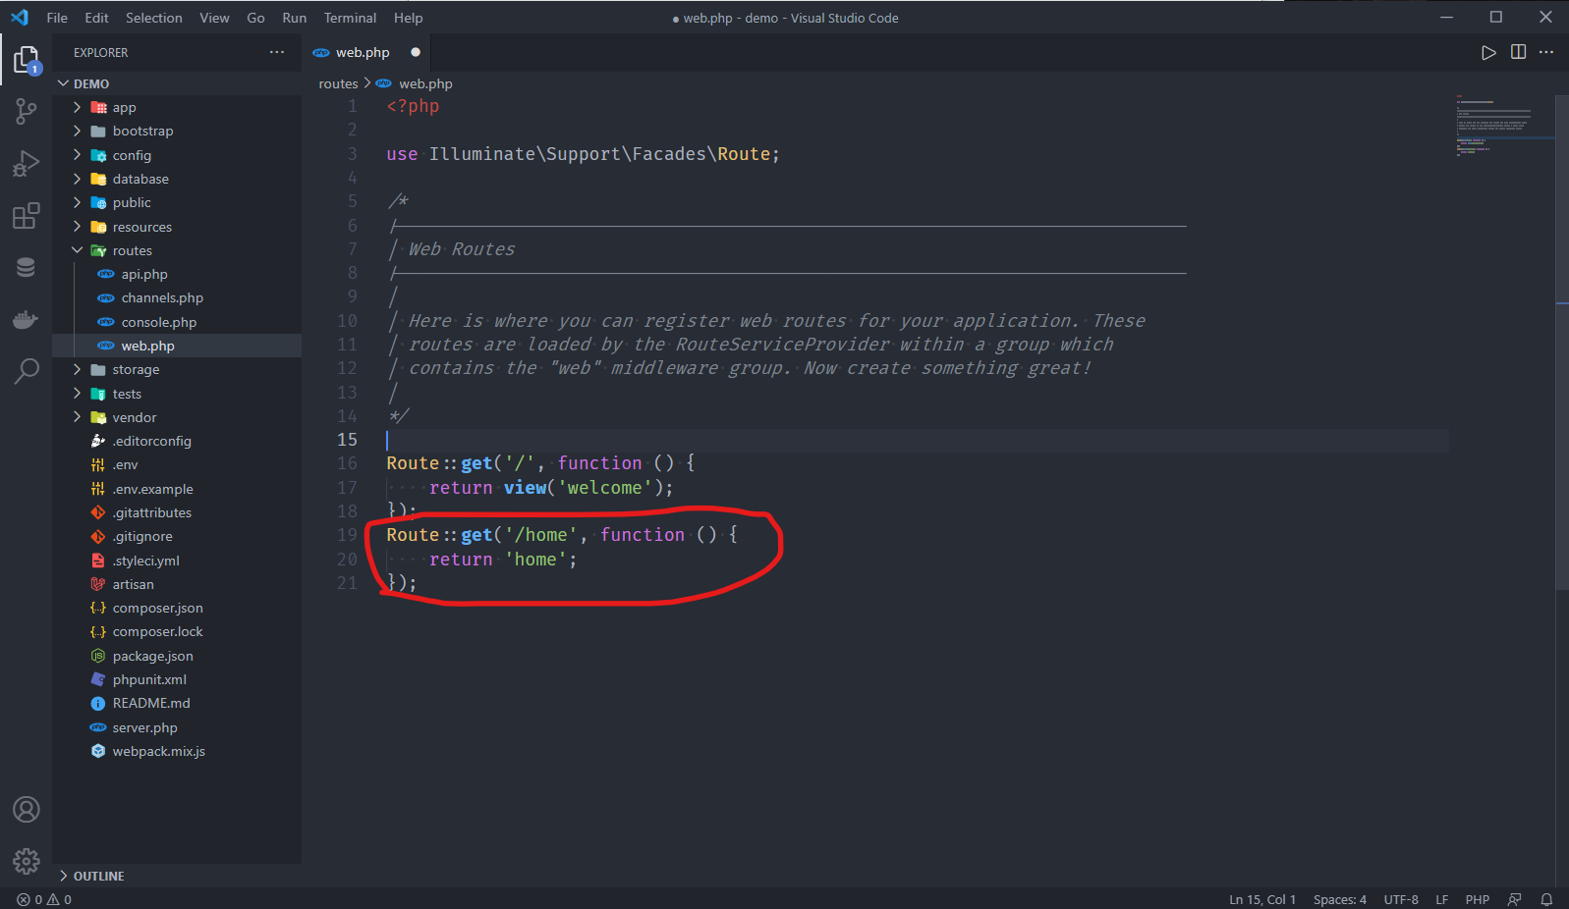Open the Search view in activity bar
This screenshot has height=909, width=1569.
click(27, 371)
